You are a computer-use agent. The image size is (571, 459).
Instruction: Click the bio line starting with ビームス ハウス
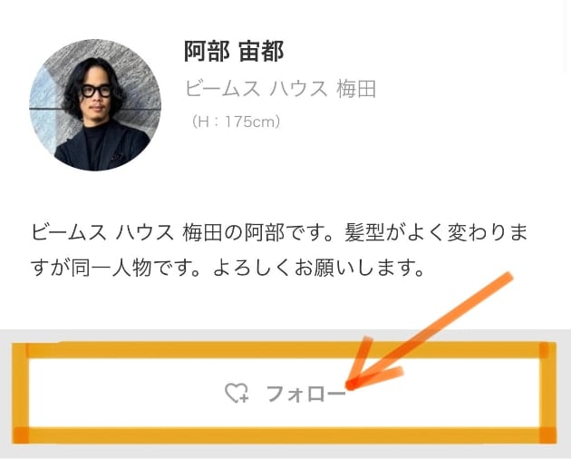[x=279, y=232]
